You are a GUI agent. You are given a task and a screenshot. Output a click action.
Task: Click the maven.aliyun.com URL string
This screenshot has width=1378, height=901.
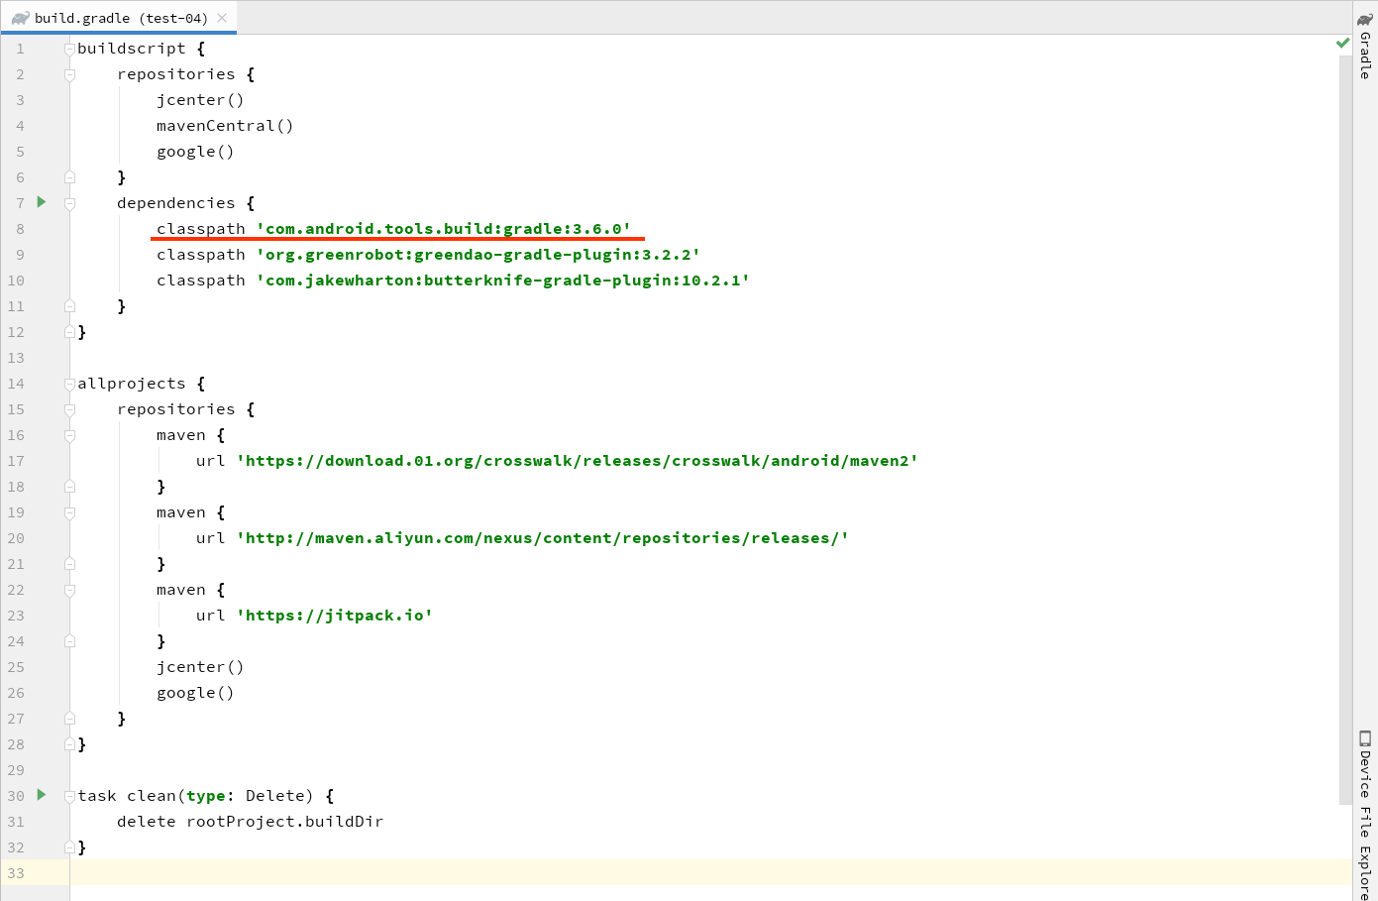[542, 538]
